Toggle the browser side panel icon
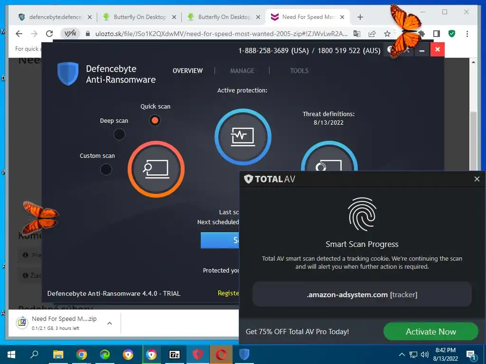The height and width of the screenshot is (364, 486). click(437, 34)
